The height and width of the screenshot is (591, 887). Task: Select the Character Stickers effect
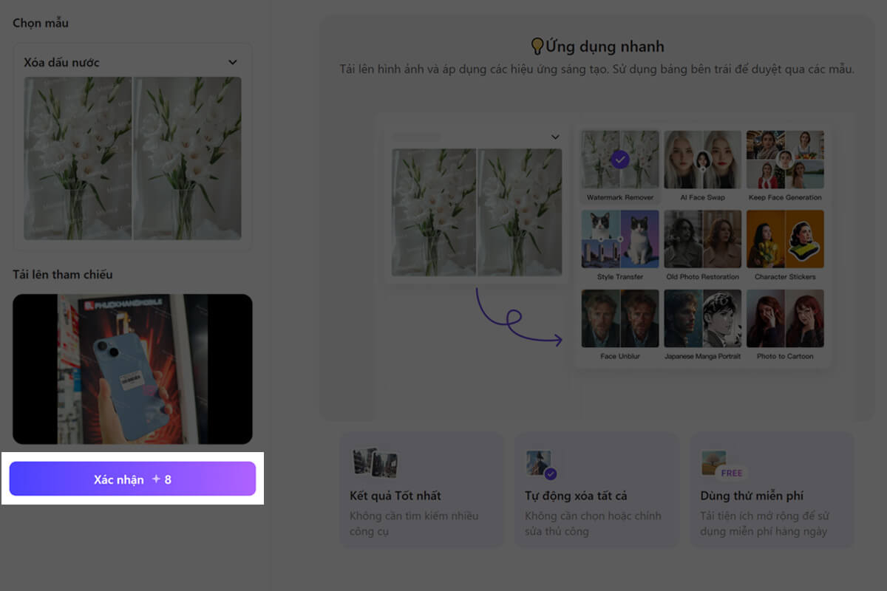tap(785, 239)
